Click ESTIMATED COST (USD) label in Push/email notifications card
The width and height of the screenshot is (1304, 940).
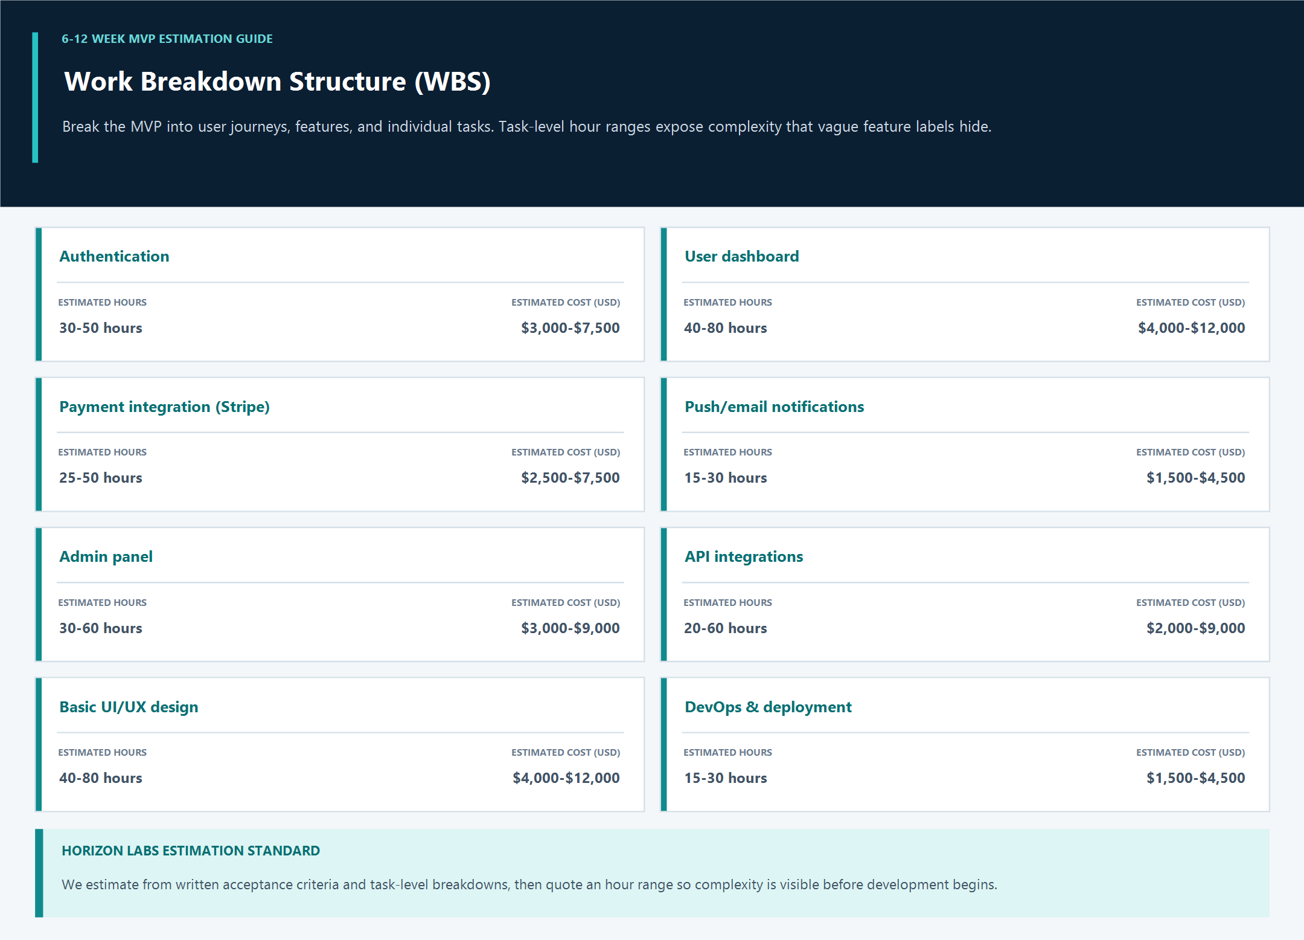coord(1191,452)
